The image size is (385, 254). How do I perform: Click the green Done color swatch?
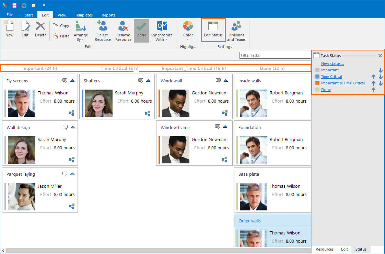317,90
